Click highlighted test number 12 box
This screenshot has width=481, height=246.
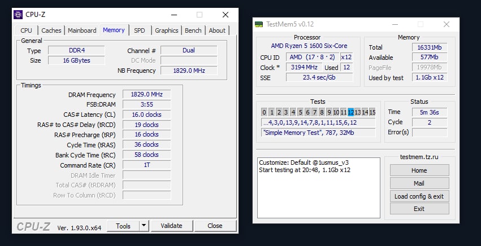pyautogui.click(x=350, y=112)
